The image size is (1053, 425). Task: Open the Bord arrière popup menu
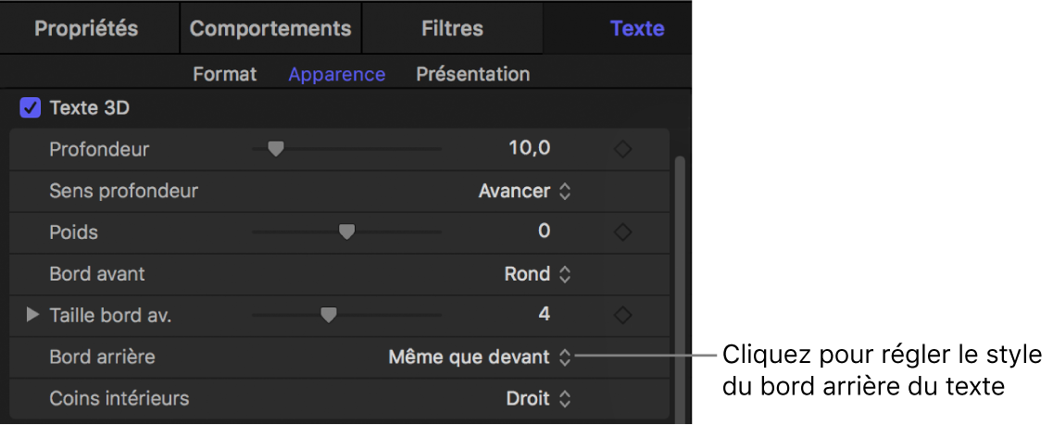coord(480,356)
